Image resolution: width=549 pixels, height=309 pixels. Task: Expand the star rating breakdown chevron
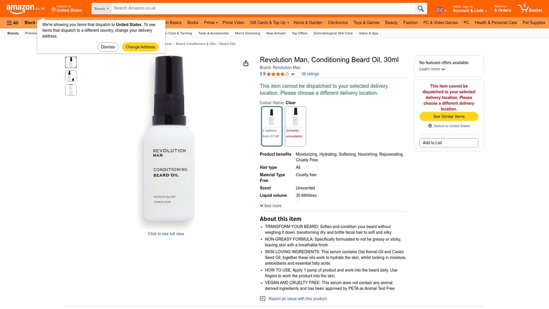point(293,74)
